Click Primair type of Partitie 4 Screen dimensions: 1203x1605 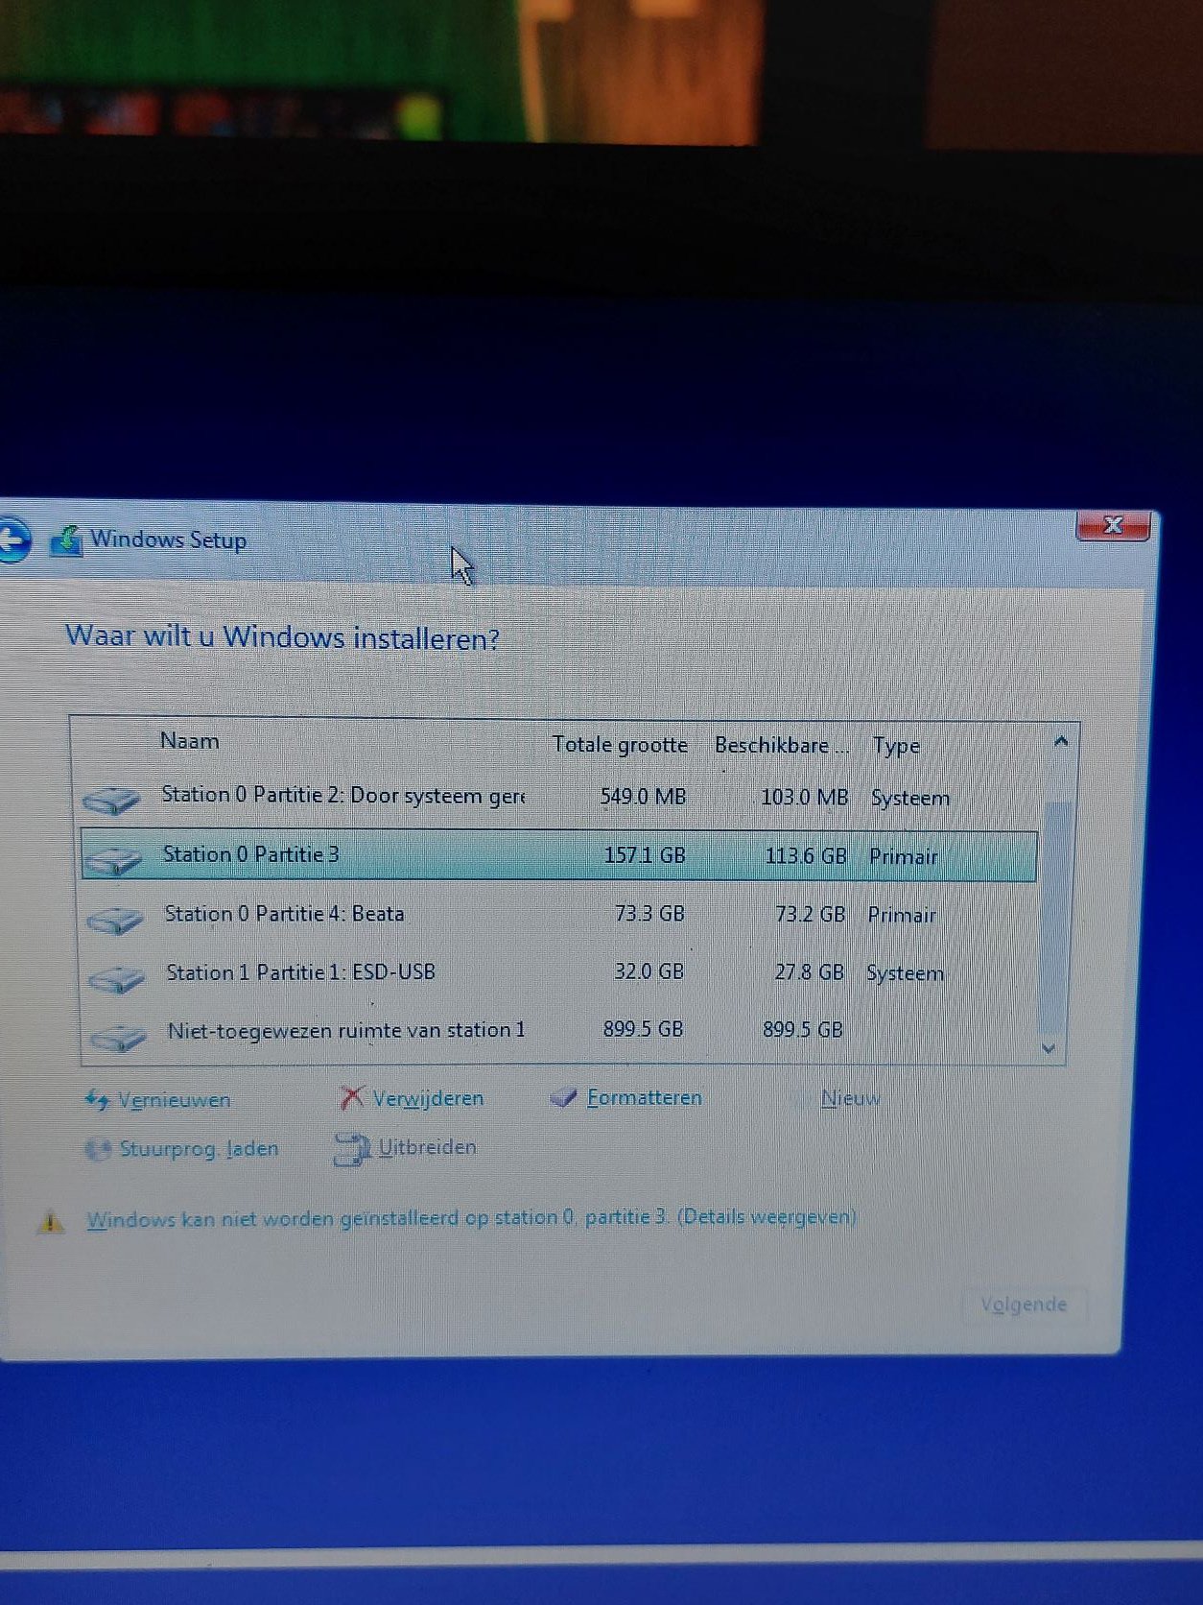[902, 916]
